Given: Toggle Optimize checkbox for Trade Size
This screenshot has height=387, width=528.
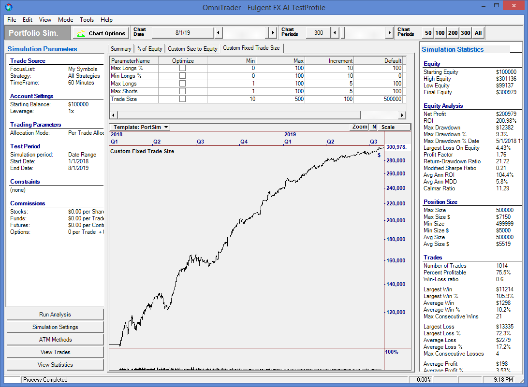Looking at the screenshot, I should click(x=182, y=99).
